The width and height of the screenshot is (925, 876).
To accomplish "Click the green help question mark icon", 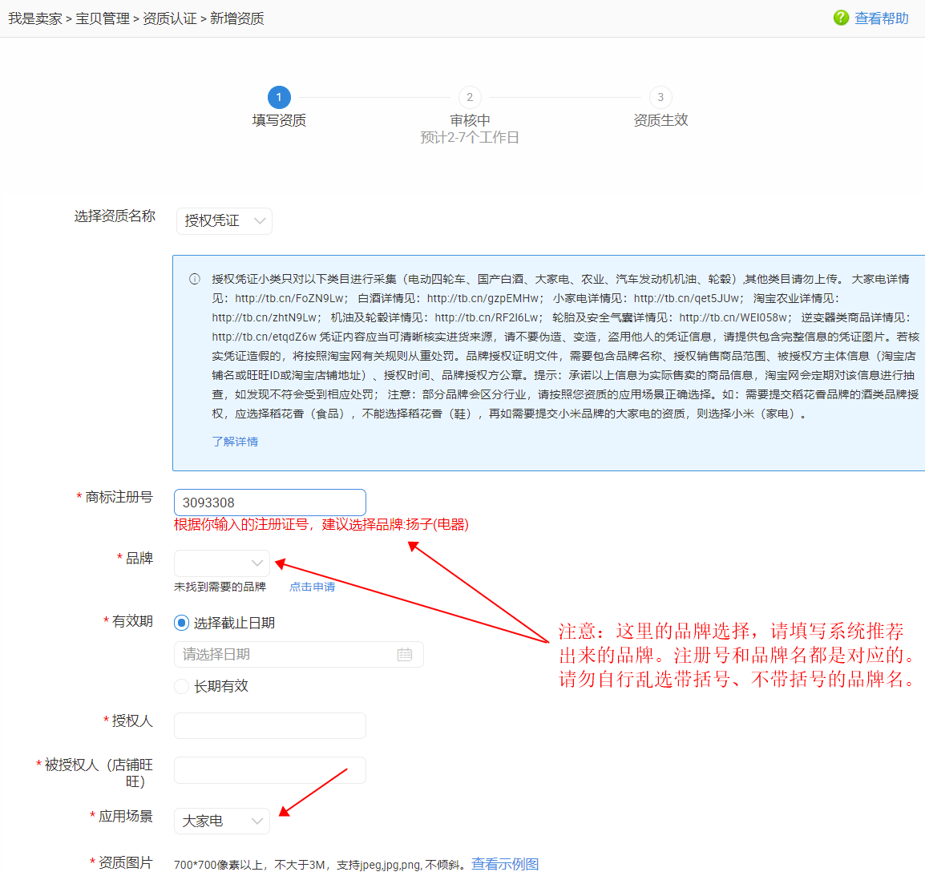I will click(841, 18).
